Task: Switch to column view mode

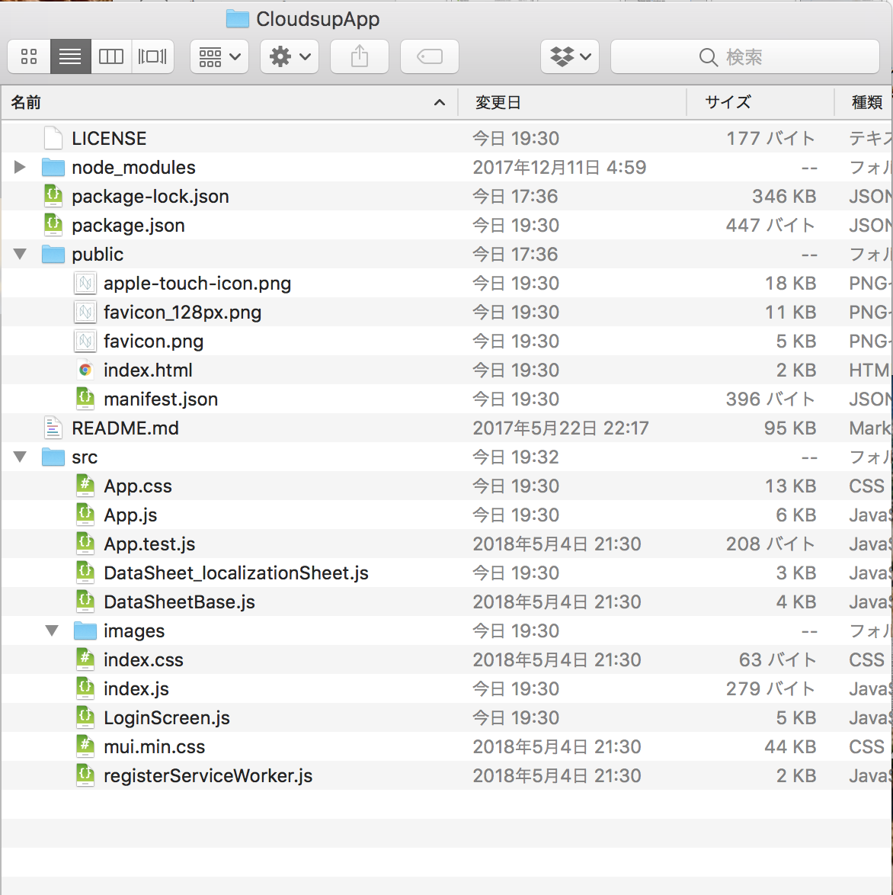Action: [111, 56]
